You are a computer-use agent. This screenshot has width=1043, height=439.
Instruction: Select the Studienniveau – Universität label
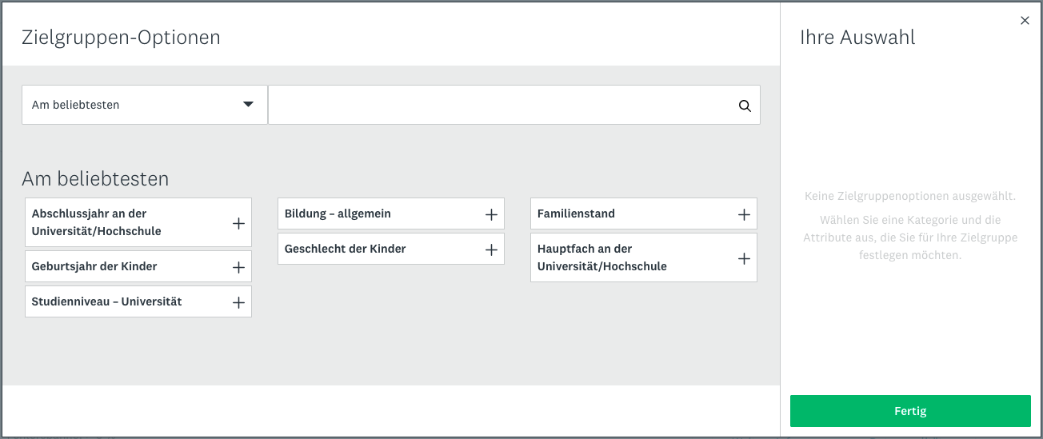106,301
